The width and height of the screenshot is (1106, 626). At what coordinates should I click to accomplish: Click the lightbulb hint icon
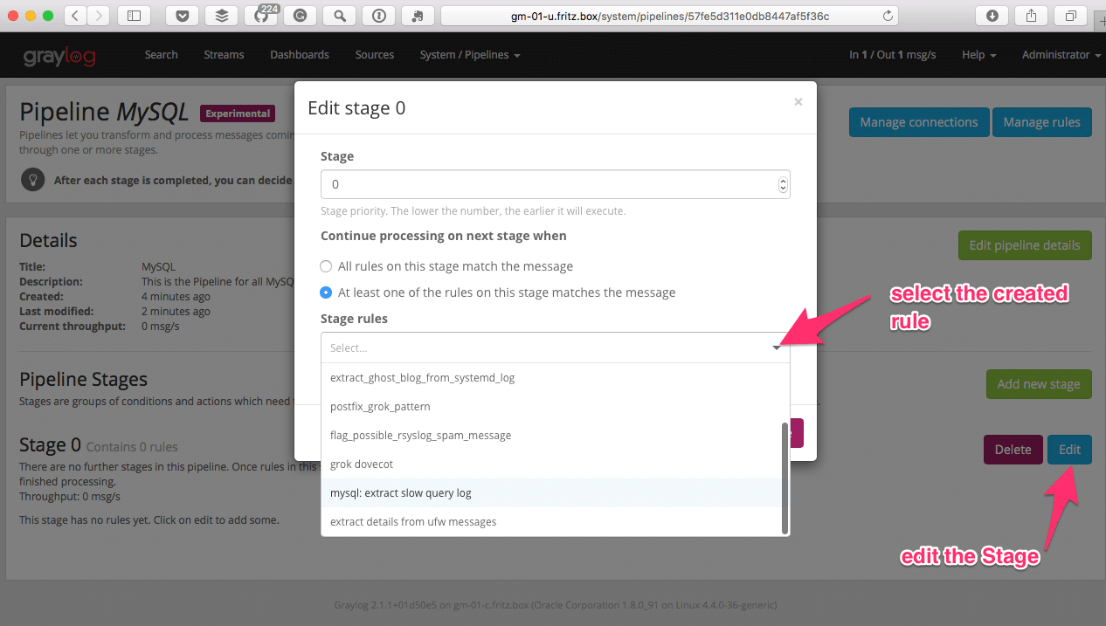click(33, 180)
